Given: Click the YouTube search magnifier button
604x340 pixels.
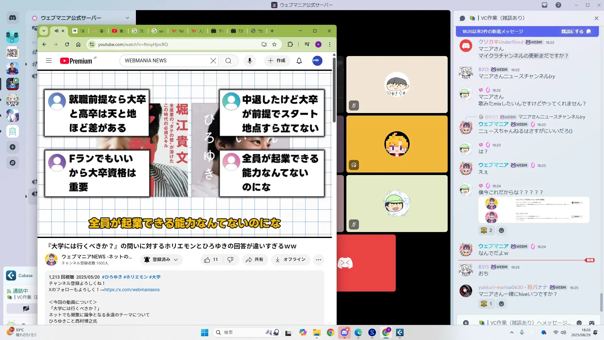Looking at the screenshot, I should tap(228, 61).
